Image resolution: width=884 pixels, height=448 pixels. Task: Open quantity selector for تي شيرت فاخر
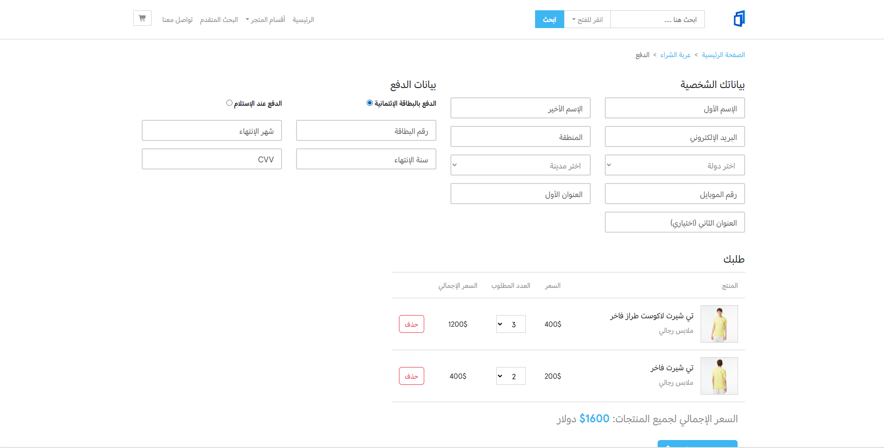pos(510,375)
